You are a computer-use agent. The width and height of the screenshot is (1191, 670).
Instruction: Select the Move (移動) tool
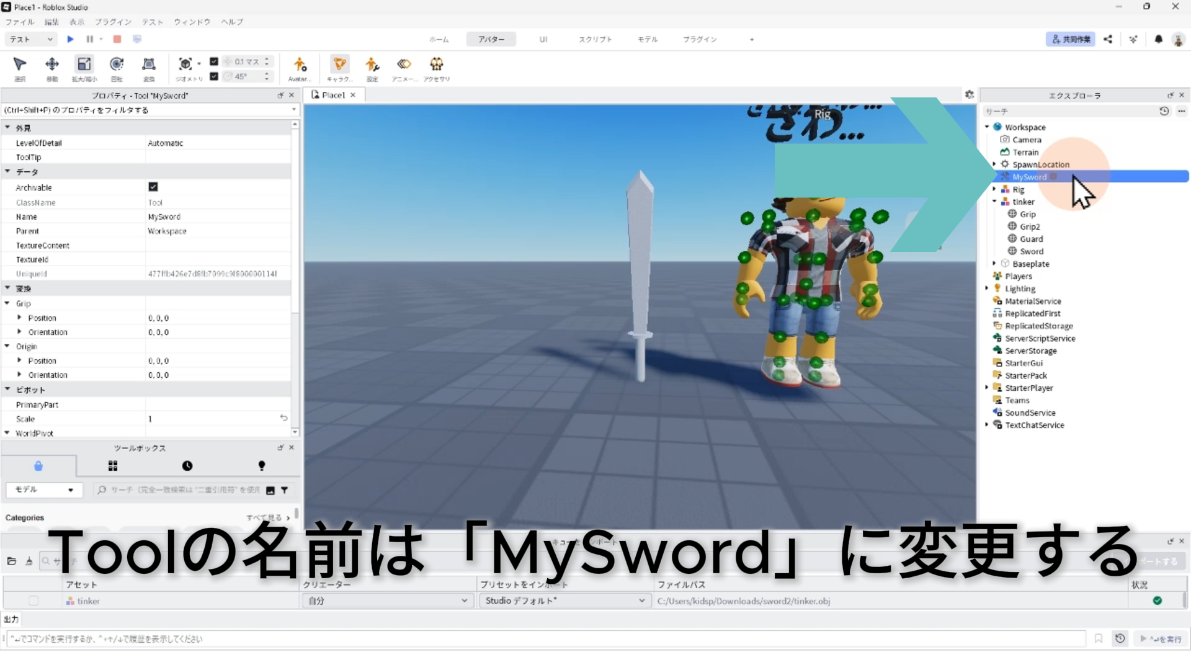[x=52, y=65]
